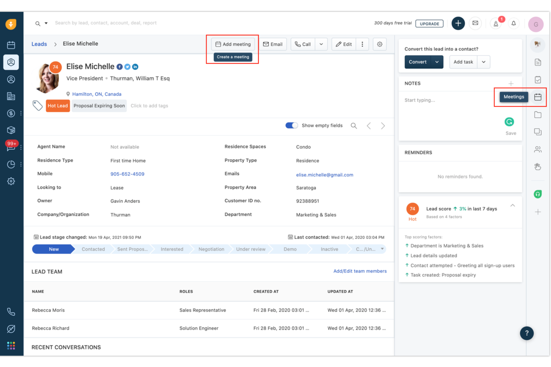Open the Analytics pie chart icon
Viewport: 551px width, 367px height.
11,164
